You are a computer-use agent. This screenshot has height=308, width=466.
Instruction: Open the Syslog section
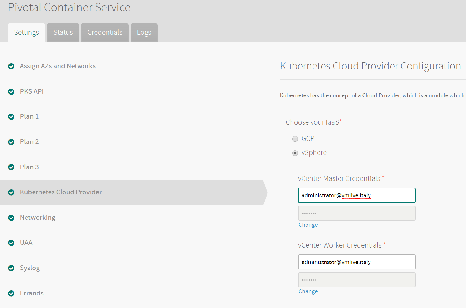point(30,268)
